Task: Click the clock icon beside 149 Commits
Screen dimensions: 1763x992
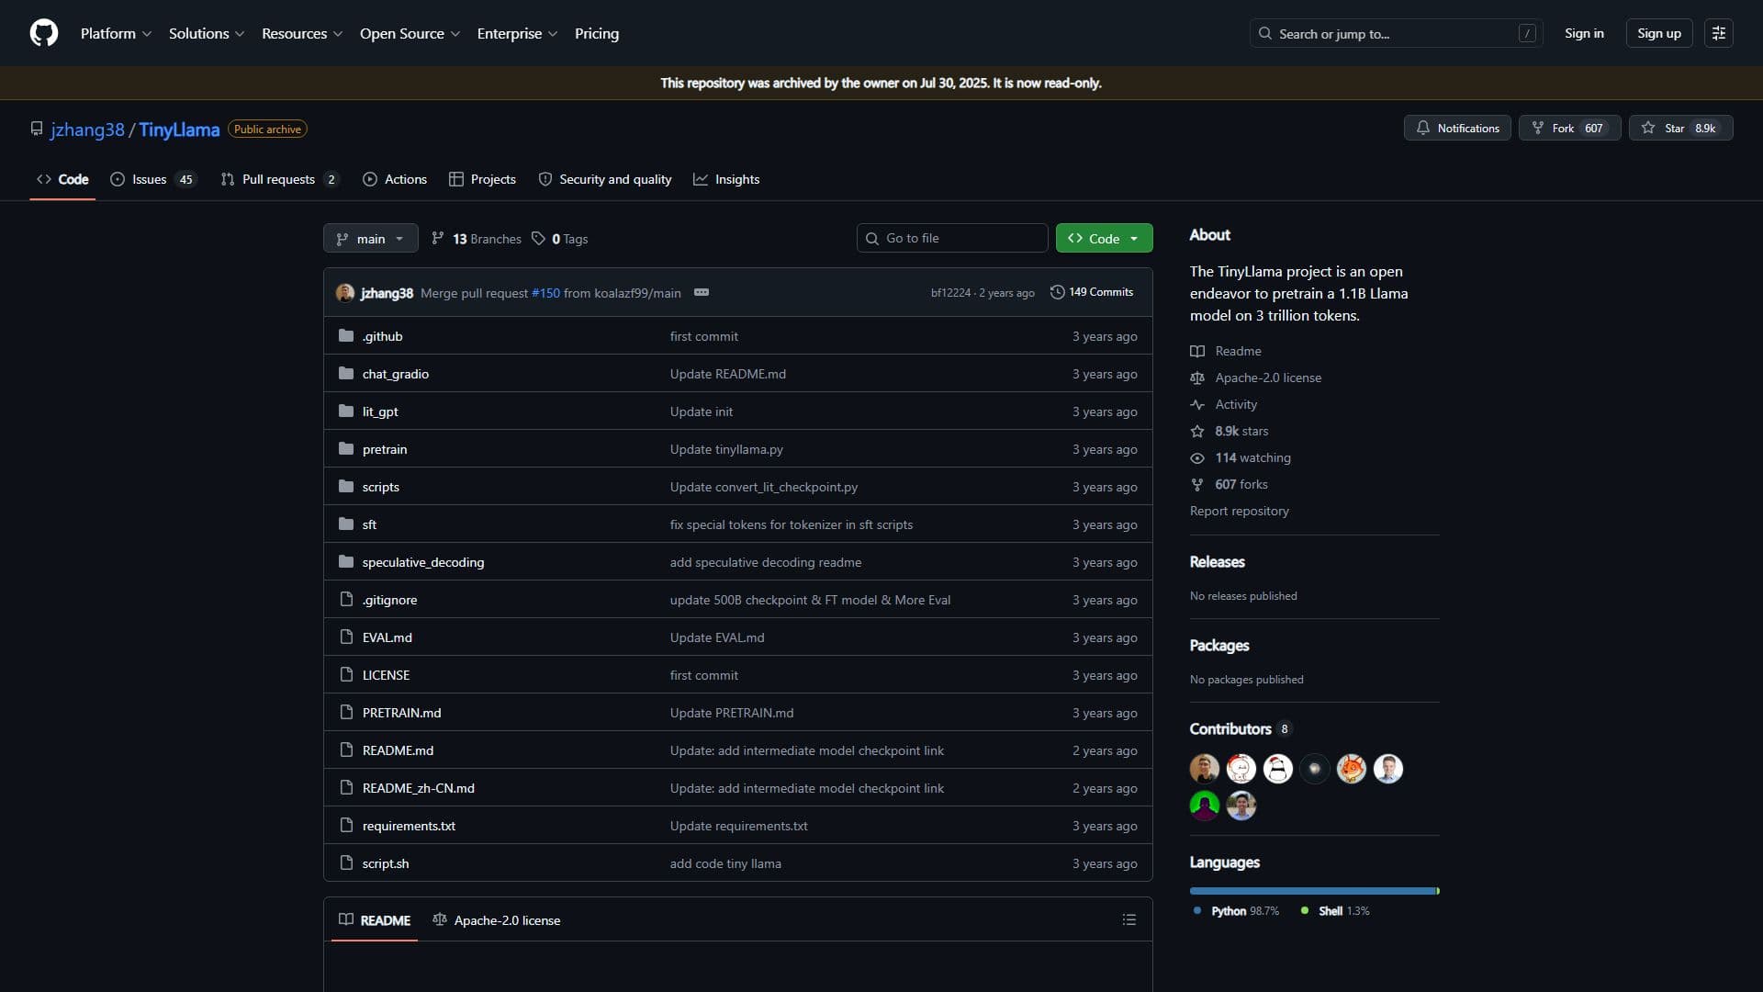Action: coord(1057,292)
